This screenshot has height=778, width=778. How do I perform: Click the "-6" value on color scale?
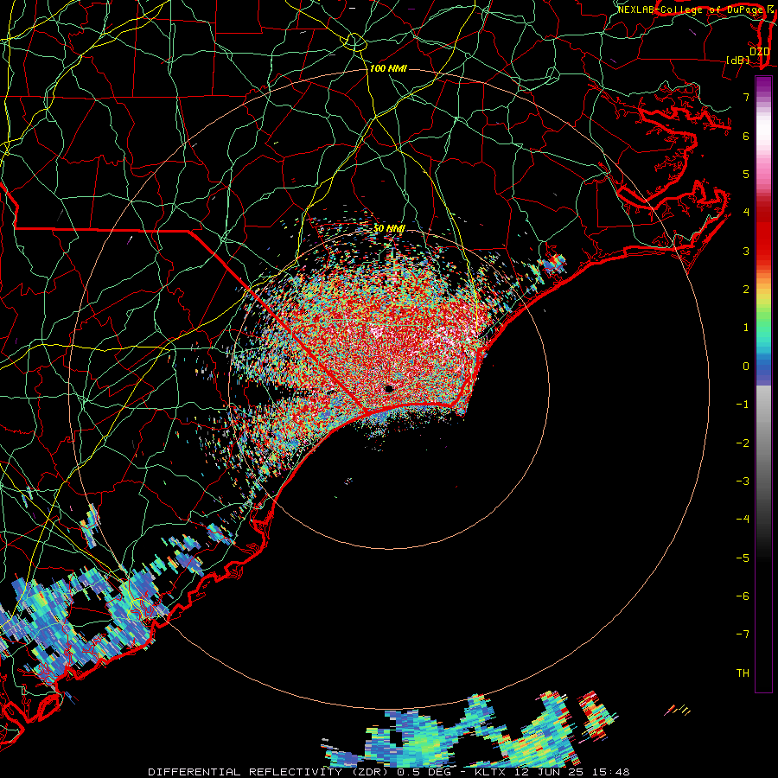(743, 596)
